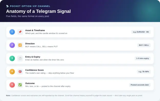Select the purple number 2 circle
The height and width of the screenshot is (101, 160).
[12, 45]
